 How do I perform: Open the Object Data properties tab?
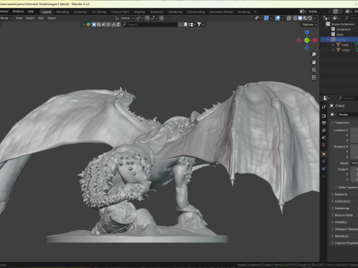tap(324, 176)
